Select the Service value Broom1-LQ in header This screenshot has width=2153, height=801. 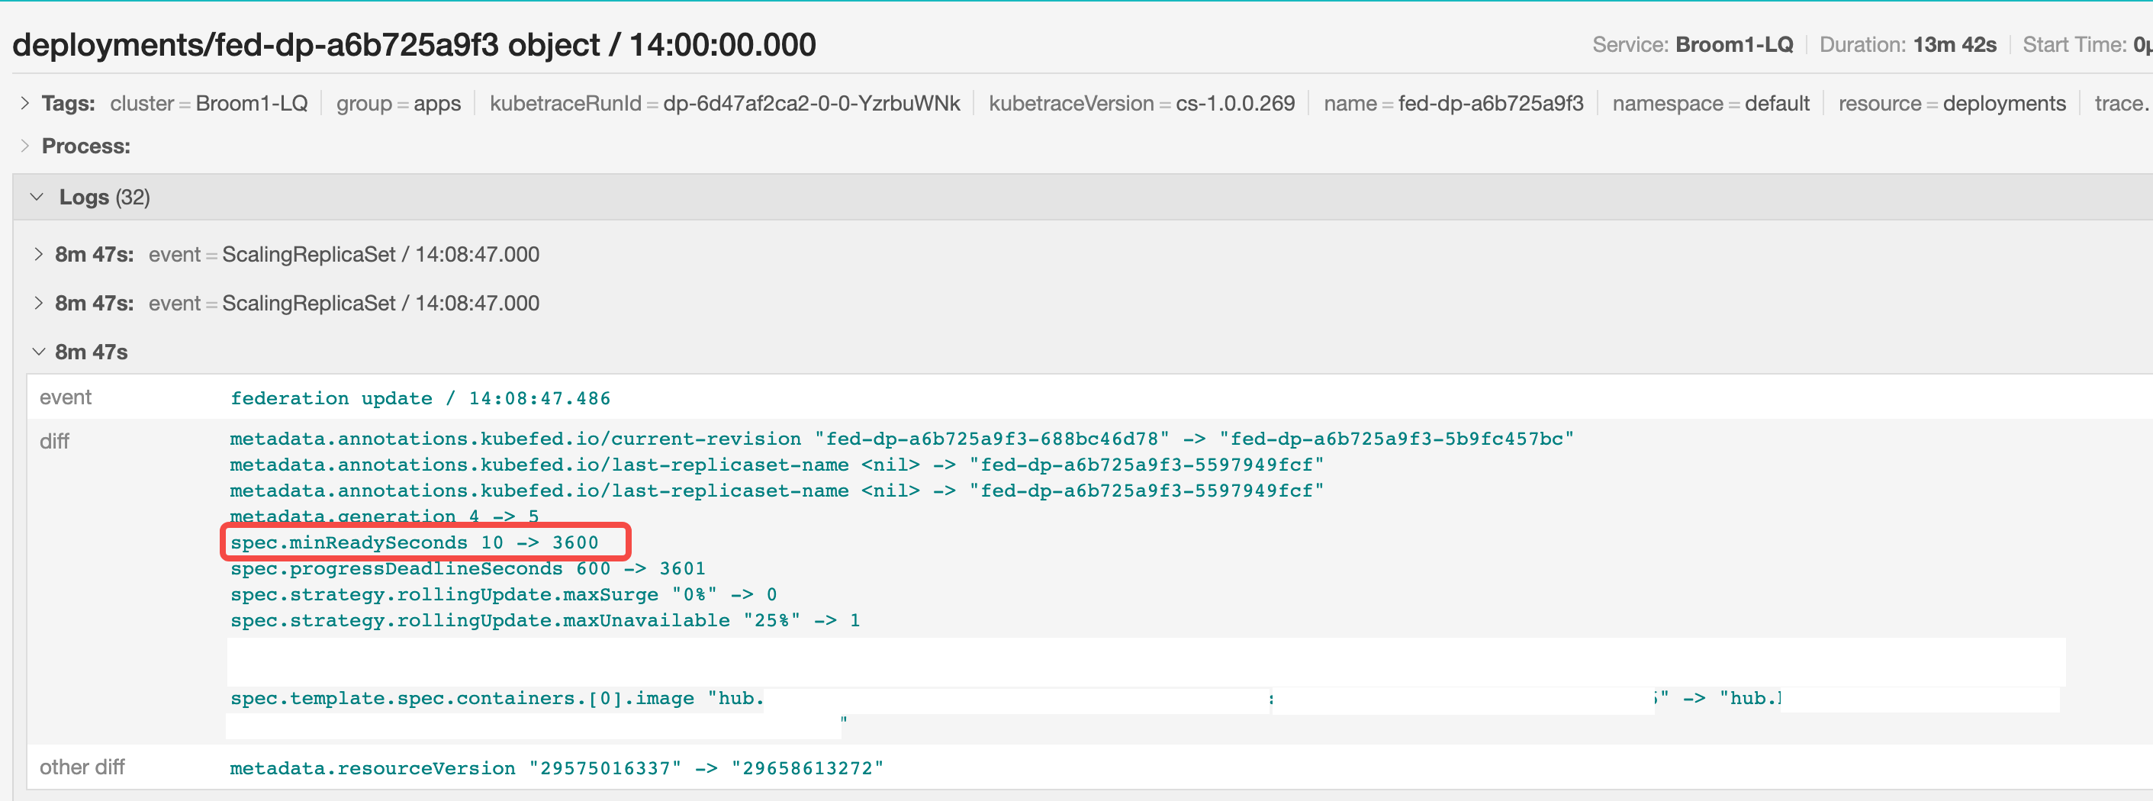1734,44
